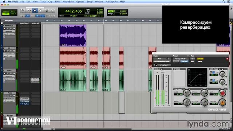Click the RATIO value field
This screenshot has width=233, height=131.
click(x=178, y=103)
